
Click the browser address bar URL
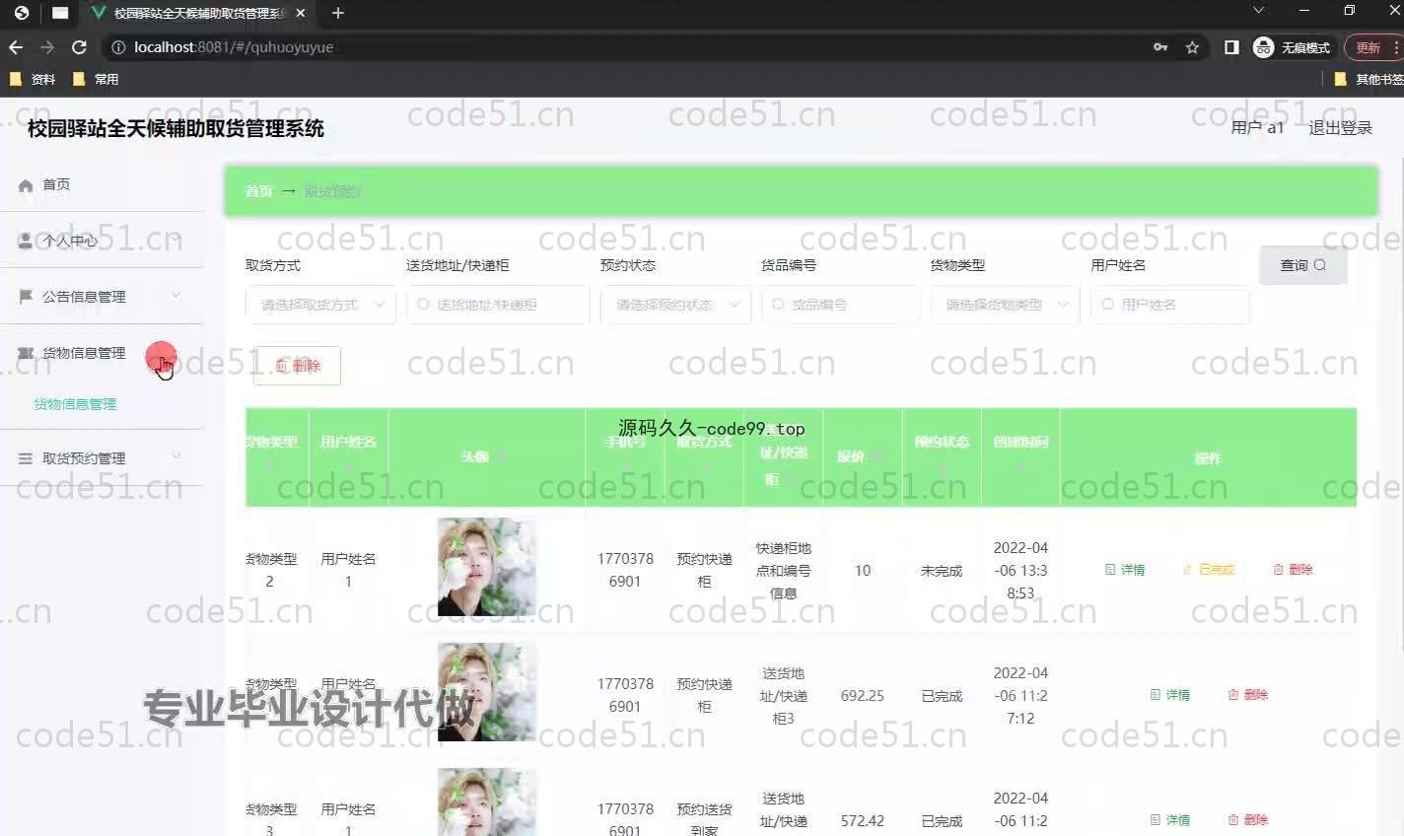[234, 47]
